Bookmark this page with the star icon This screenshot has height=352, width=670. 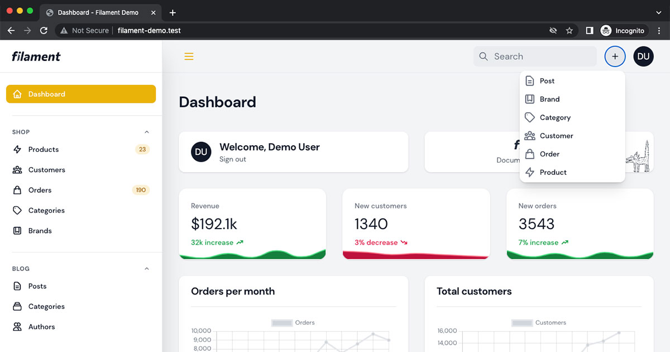569,31
